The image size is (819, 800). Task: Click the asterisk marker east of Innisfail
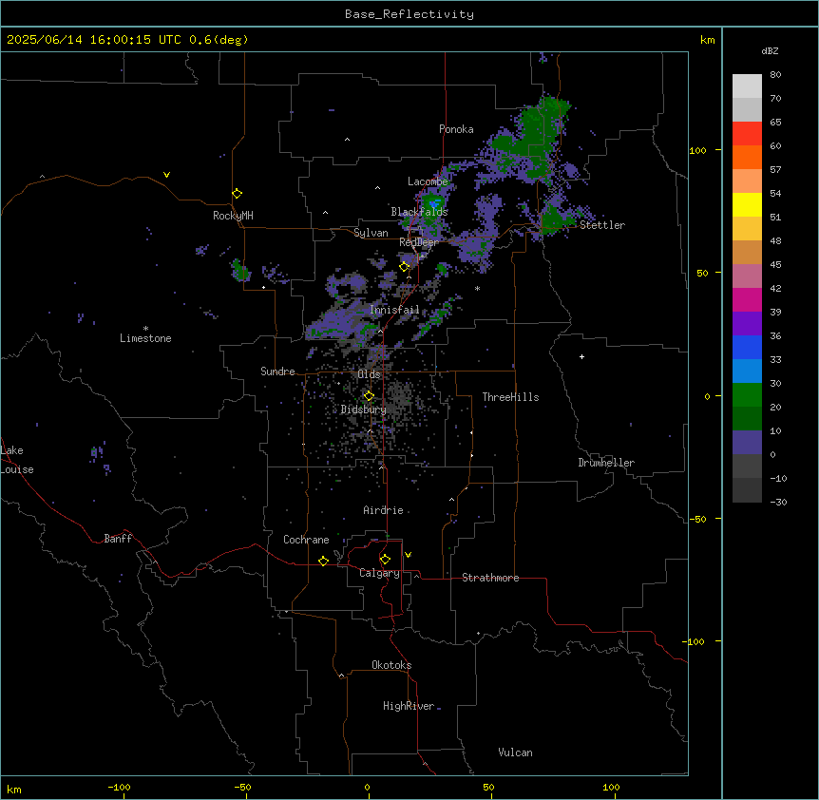tap(477, 288)
